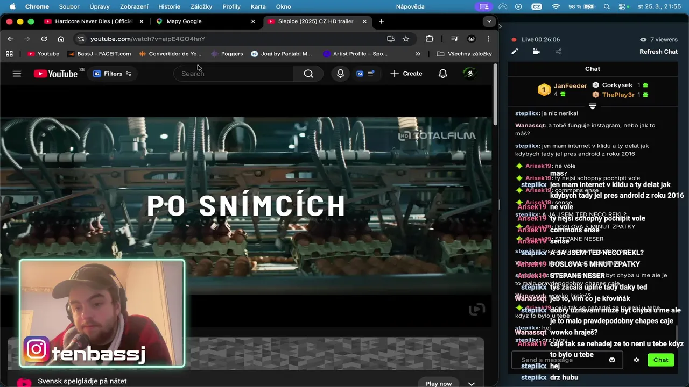This screenshot has width=689, height=387.
Task: Open the Chrome home page
Action: coord(61,39)
